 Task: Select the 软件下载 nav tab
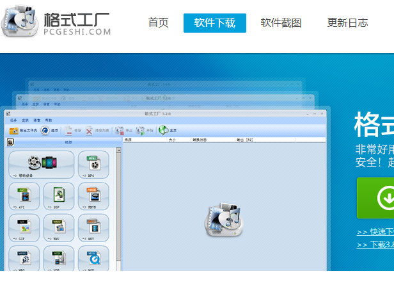pyautogui.click(x=215, y=23)
